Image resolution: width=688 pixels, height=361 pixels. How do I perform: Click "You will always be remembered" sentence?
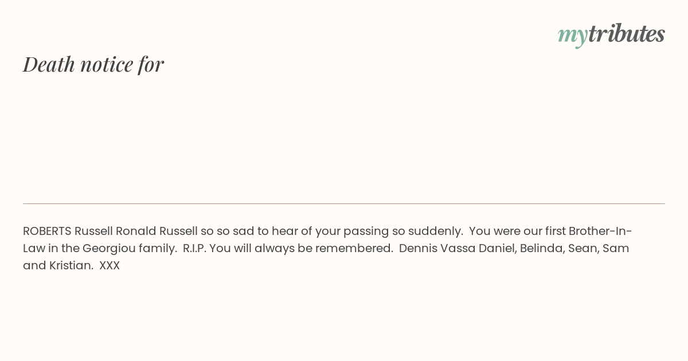[x=301, y=249]
